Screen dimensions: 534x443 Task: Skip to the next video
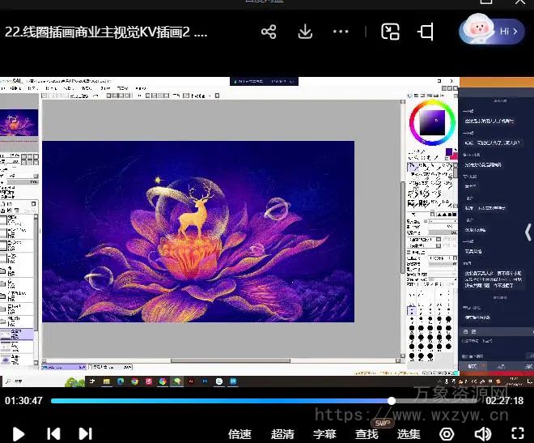tap(85, 433)
